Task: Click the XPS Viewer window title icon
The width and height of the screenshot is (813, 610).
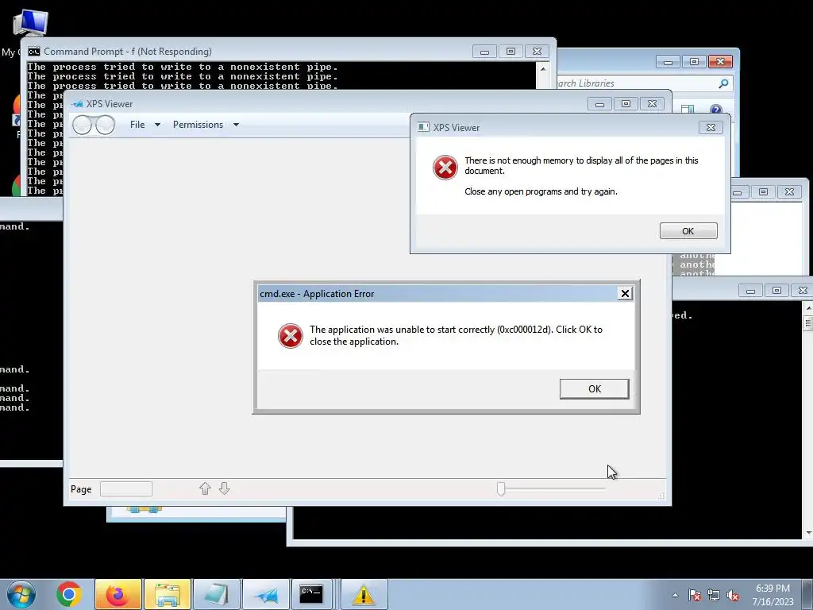Action: [x=78, y=104]
